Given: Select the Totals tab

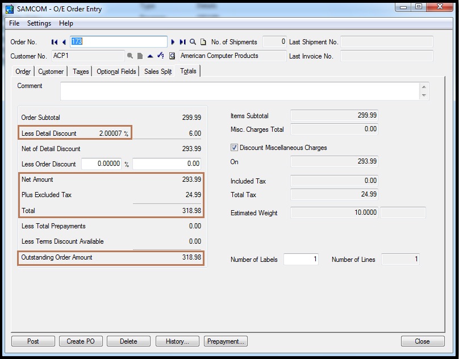Looking at the screenshot, I should pyautogui.click(x=188, y=71).
